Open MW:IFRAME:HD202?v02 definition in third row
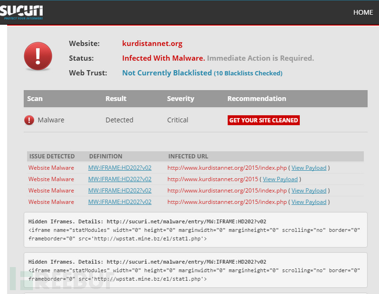The height and width of the screenshot is (294, 379). tap(120, 191)
